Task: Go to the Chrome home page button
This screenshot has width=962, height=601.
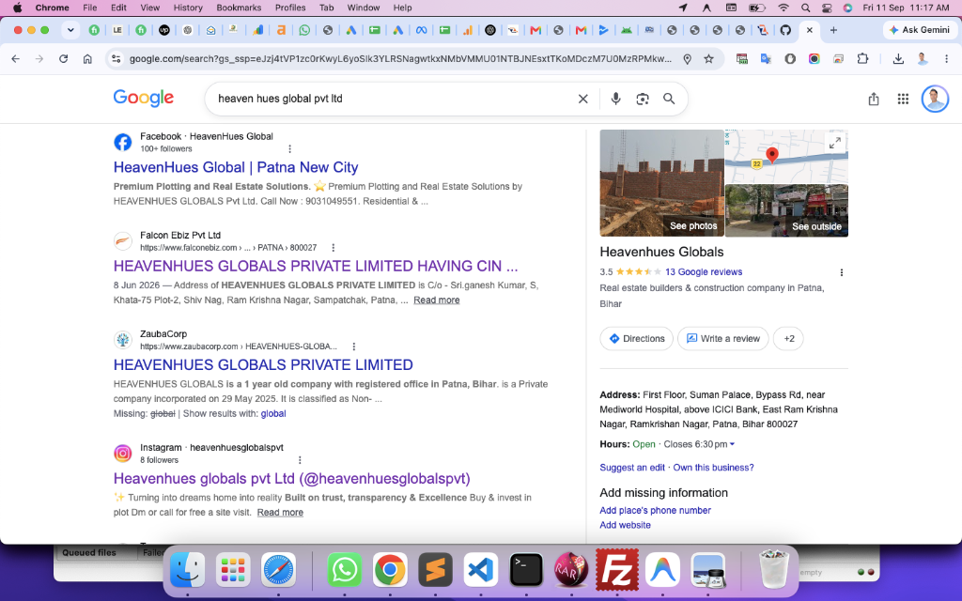Action: tap(87, 59)
